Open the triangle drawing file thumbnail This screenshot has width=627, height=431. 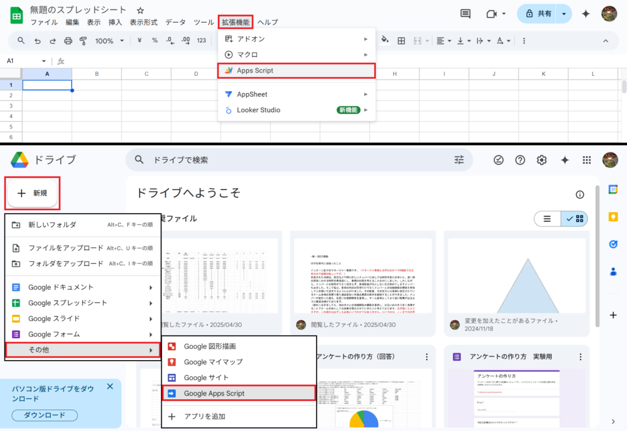pos(517,275)
